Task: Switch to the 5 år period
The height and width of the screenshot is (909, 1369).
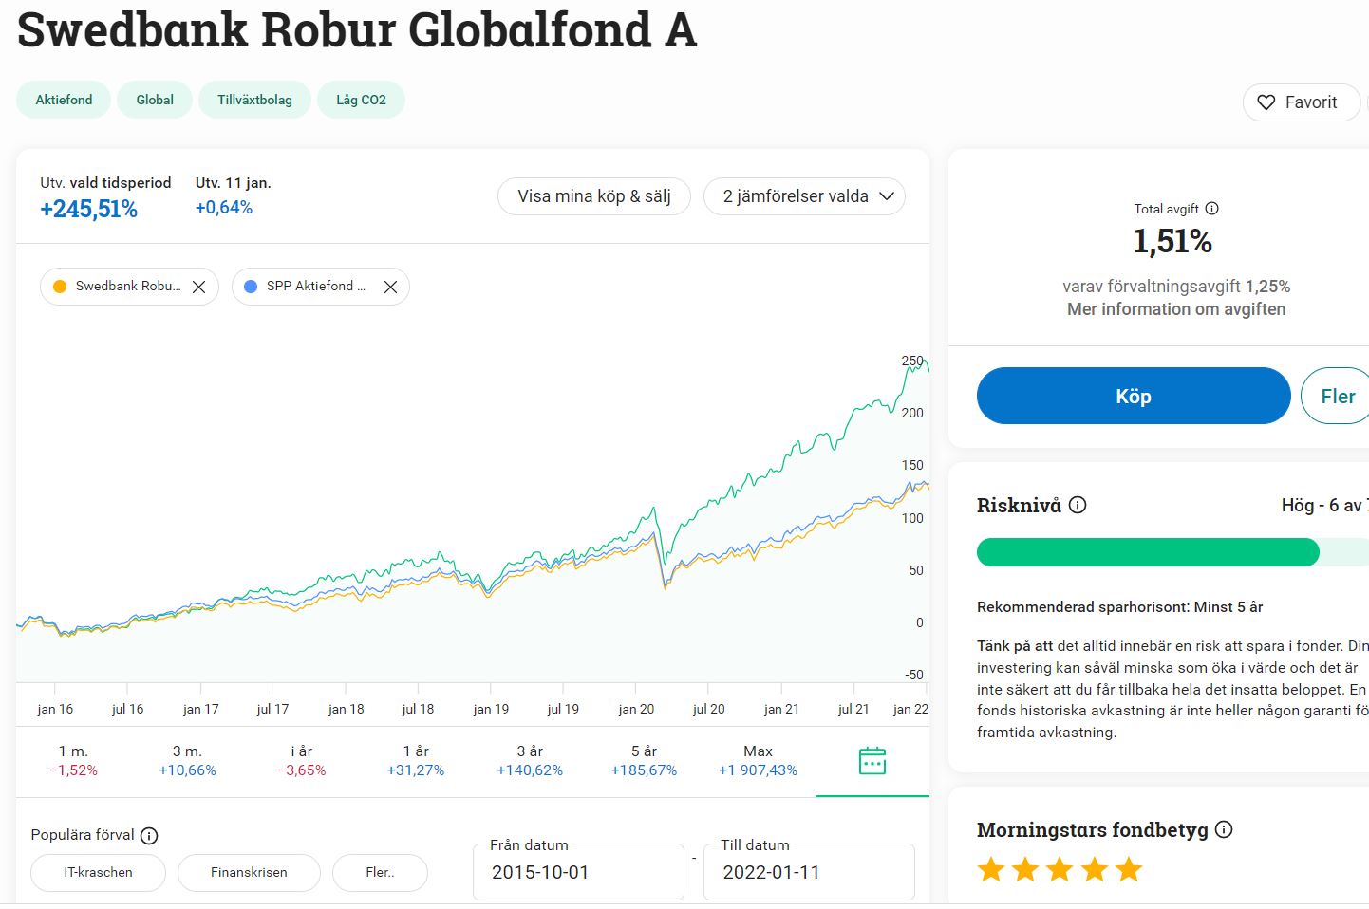Action: coord(644,760)
